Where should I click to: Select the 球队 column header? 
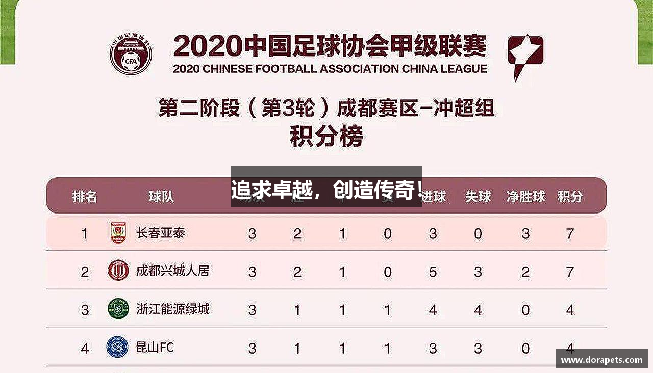coord(161,196)
